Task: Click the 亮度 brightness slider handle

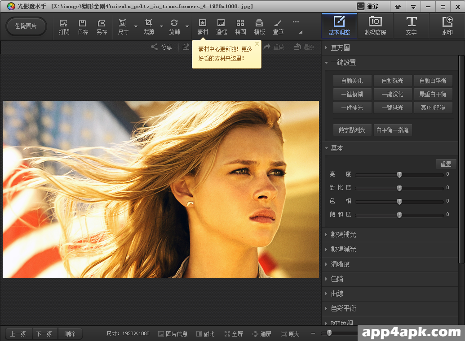Action: (x=399, y=175)
